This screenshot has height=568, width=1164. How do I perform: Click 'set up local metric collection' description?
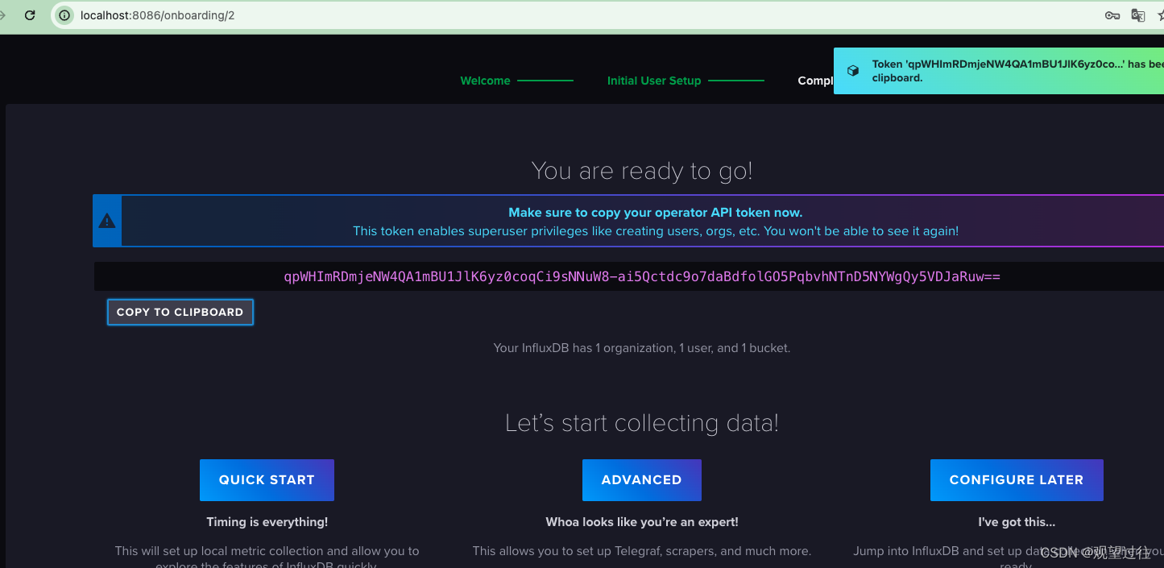click(x=267, y=558)
